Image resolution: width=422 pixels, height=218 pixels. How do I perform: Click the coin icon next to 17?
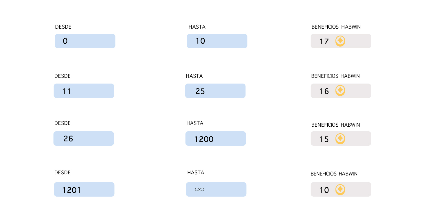pyautogui.click(x=340, y=41)
